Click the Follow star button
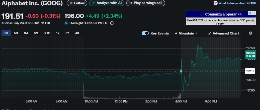260x110 pixels. [77, 3]
